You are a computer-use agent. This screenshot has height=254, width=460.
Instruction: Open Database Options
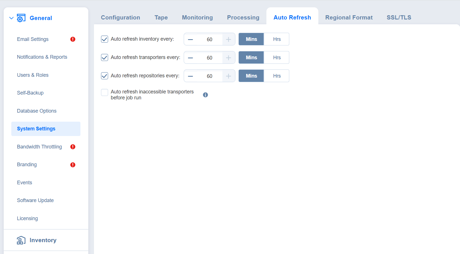point(37,111)
